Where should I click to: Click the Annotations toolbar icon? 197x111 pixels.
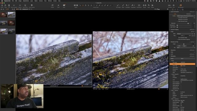[x=139, y=5]
